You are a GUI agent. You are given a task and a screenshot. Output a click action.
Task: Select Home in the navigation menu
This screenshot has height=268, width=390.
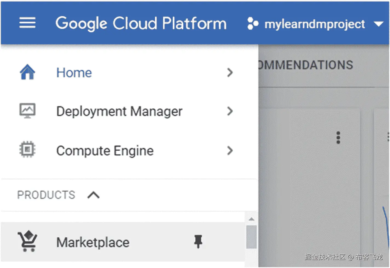74,73
